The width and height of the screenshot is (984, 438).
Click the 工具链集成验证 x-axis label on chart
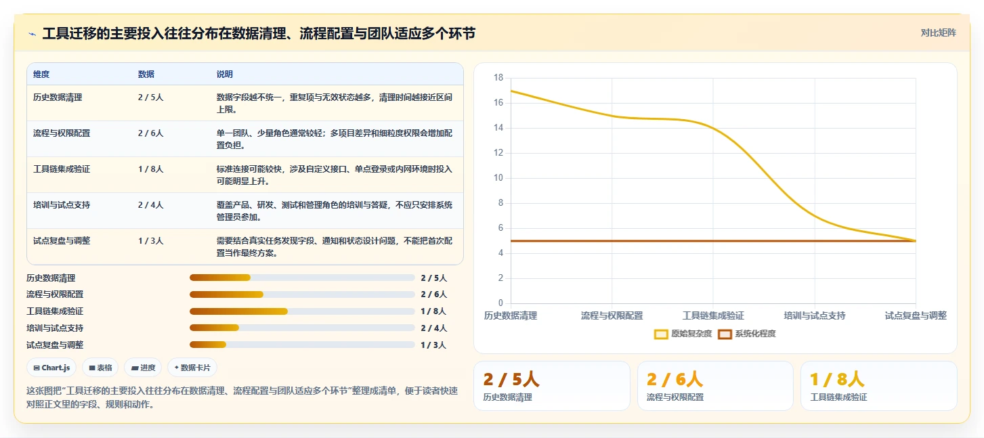click(713, 315)
